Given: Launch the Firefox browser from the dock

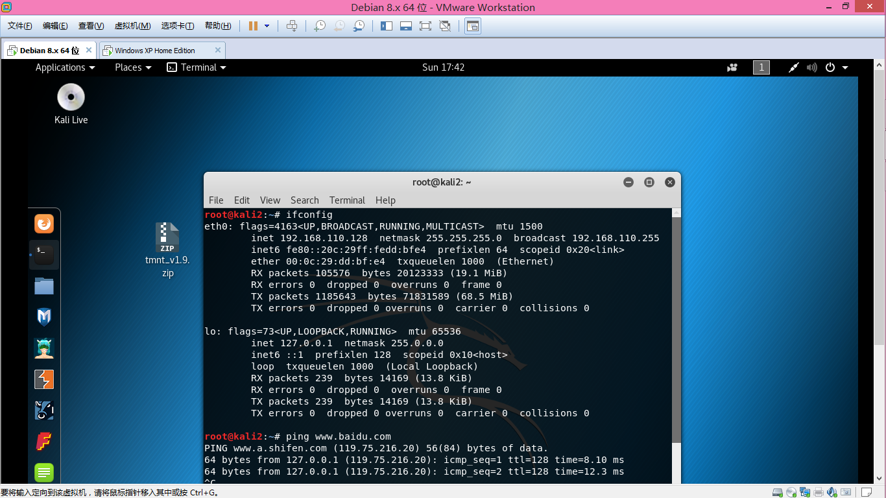Looking at the screenshot, I should click(x=44, y=224).
